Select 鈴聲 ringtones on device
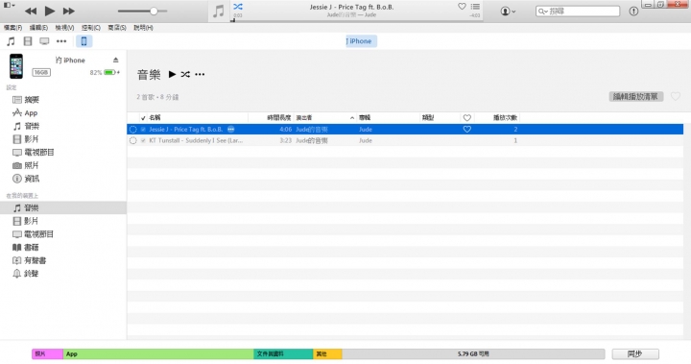 26,274
